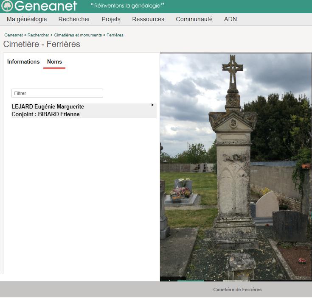Follow the Geneanet breadcrumb link
The height and width of the screenshot is (298, 312).
[x=14, y=35]
